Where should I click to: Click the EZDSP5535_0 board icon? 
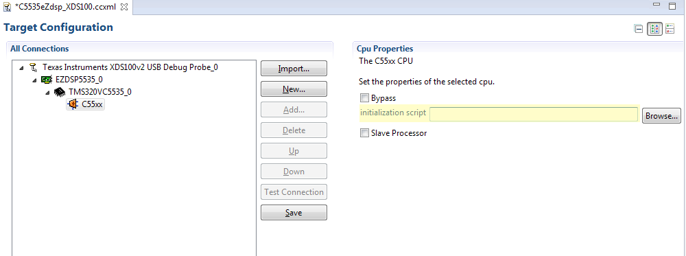click(x=47, y=80)
